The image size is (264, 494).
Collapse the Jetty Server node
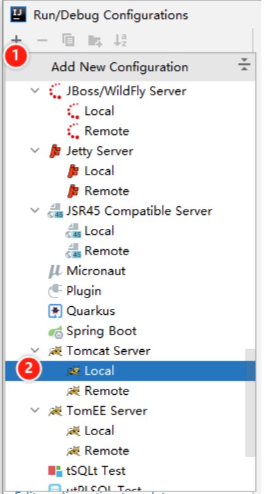pyautogui.click(x=35, y=151)
